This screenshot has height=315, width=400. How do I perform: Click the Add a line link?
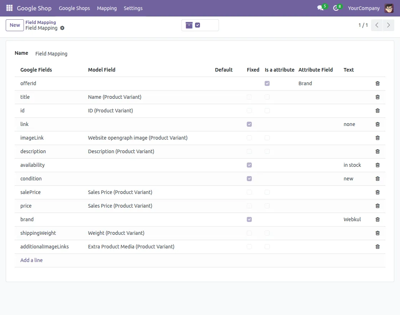click(x=31, y=260)
